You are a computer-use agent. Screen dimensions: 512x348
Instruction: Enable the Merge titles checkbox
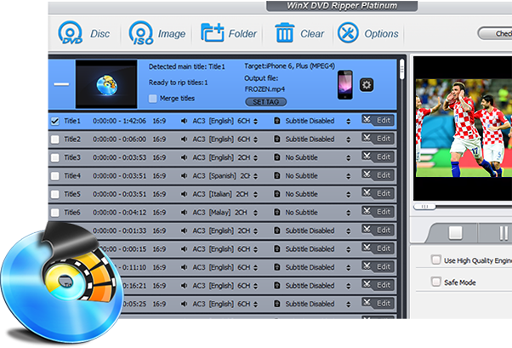tap(153, 98)
